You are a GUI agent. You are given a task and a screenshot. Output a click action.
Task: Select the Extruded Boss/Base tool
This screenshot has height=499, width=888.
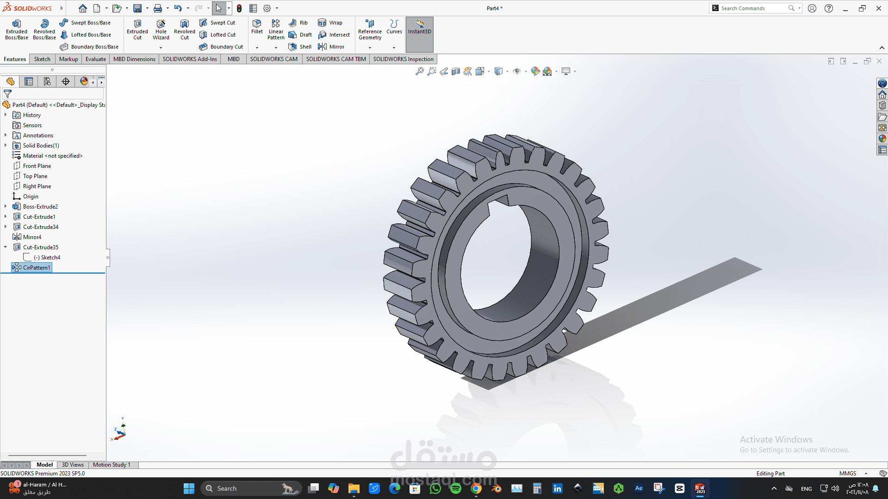(x=16, y=29)
